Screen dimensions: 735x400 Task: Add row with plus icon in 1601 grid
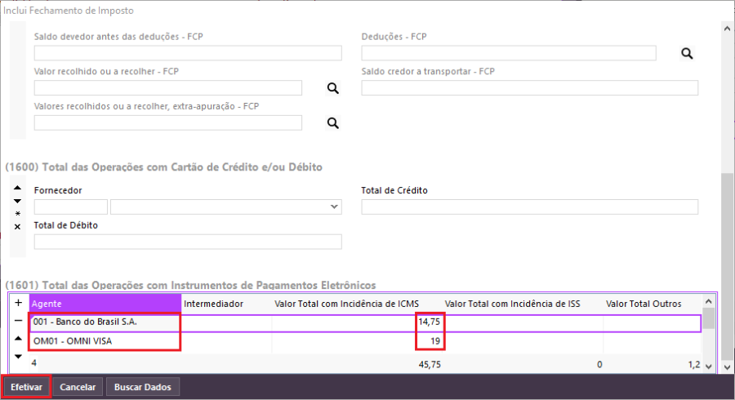(18, 303)
